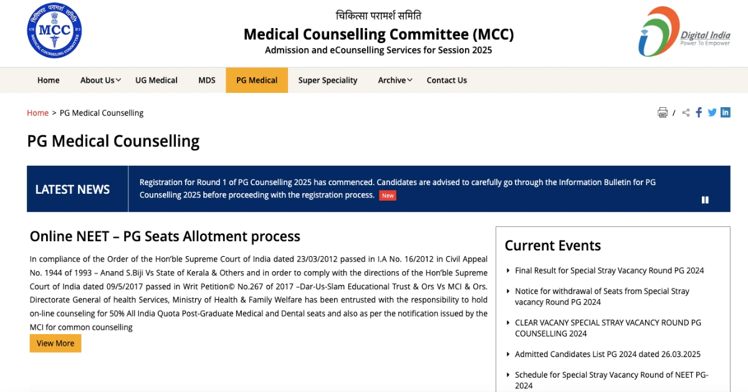Click the share icon
The image size is (748, 392).
click(x=686, y=113)
